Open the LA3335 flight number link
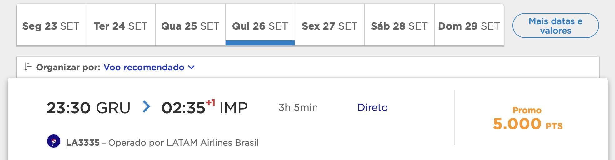 tap(83, 143)
